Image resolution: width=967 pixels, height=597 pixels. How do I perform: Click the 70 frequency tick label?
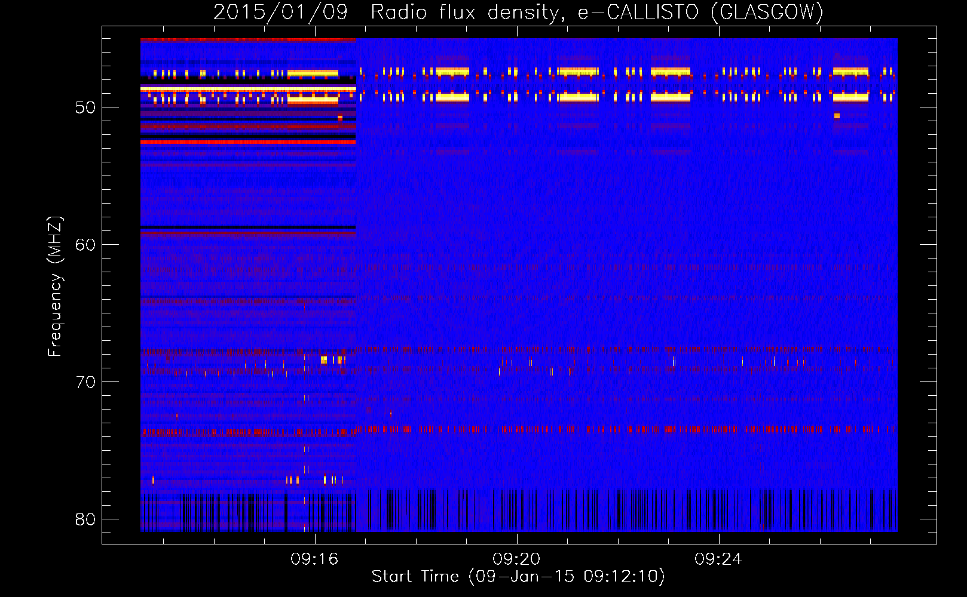(x=85, y=382)
